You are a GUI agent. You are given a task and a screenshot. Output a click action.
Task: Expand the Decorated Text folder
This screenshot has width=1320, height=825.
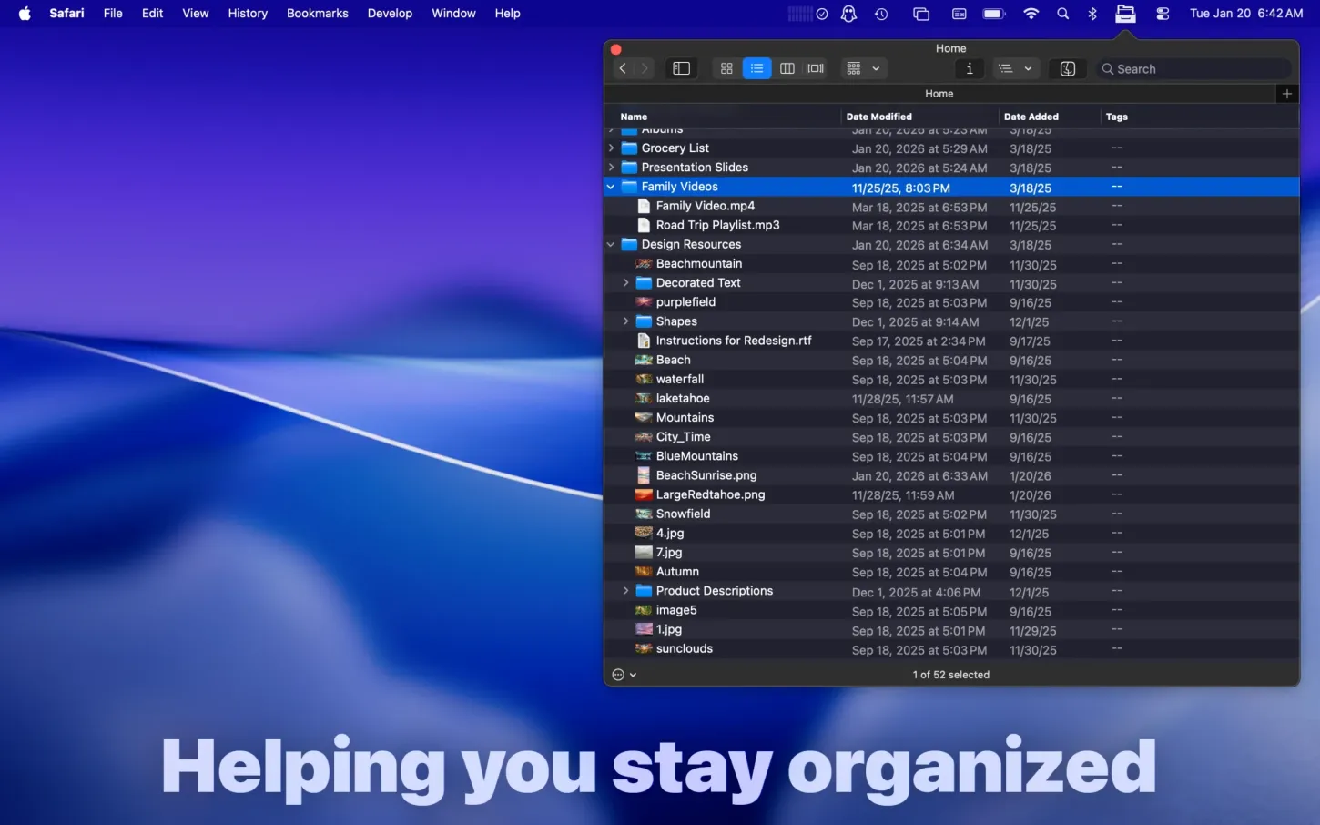[625, 283]
